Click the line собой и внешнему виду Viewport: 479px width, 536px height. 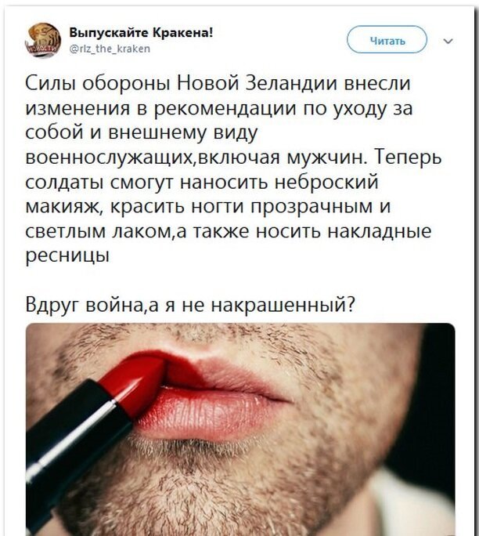coord(142,133)
